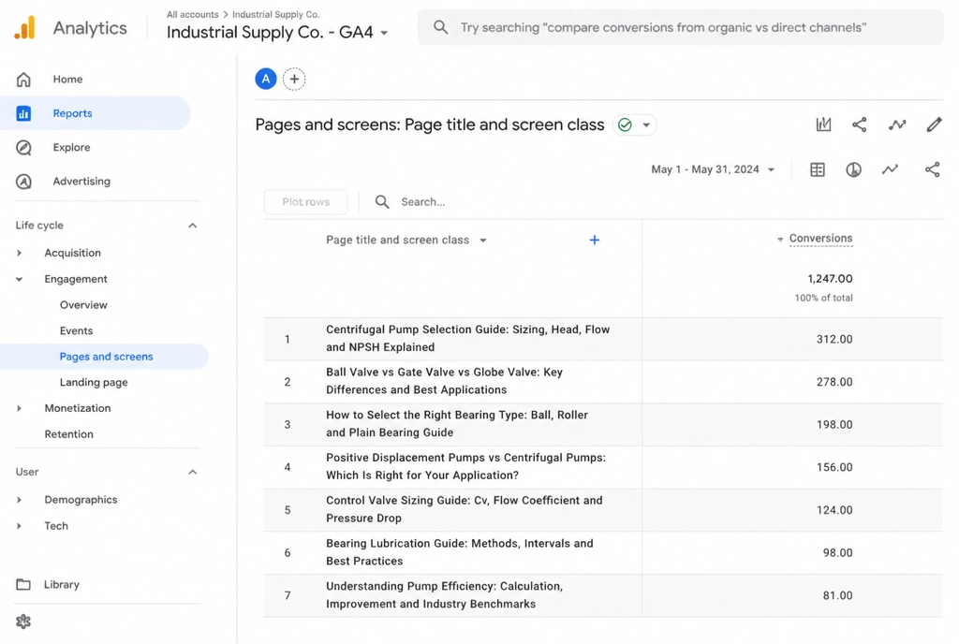959x644 pixels.
Task: Customize report with pencil icon
Action: click(x=934, y=124)
